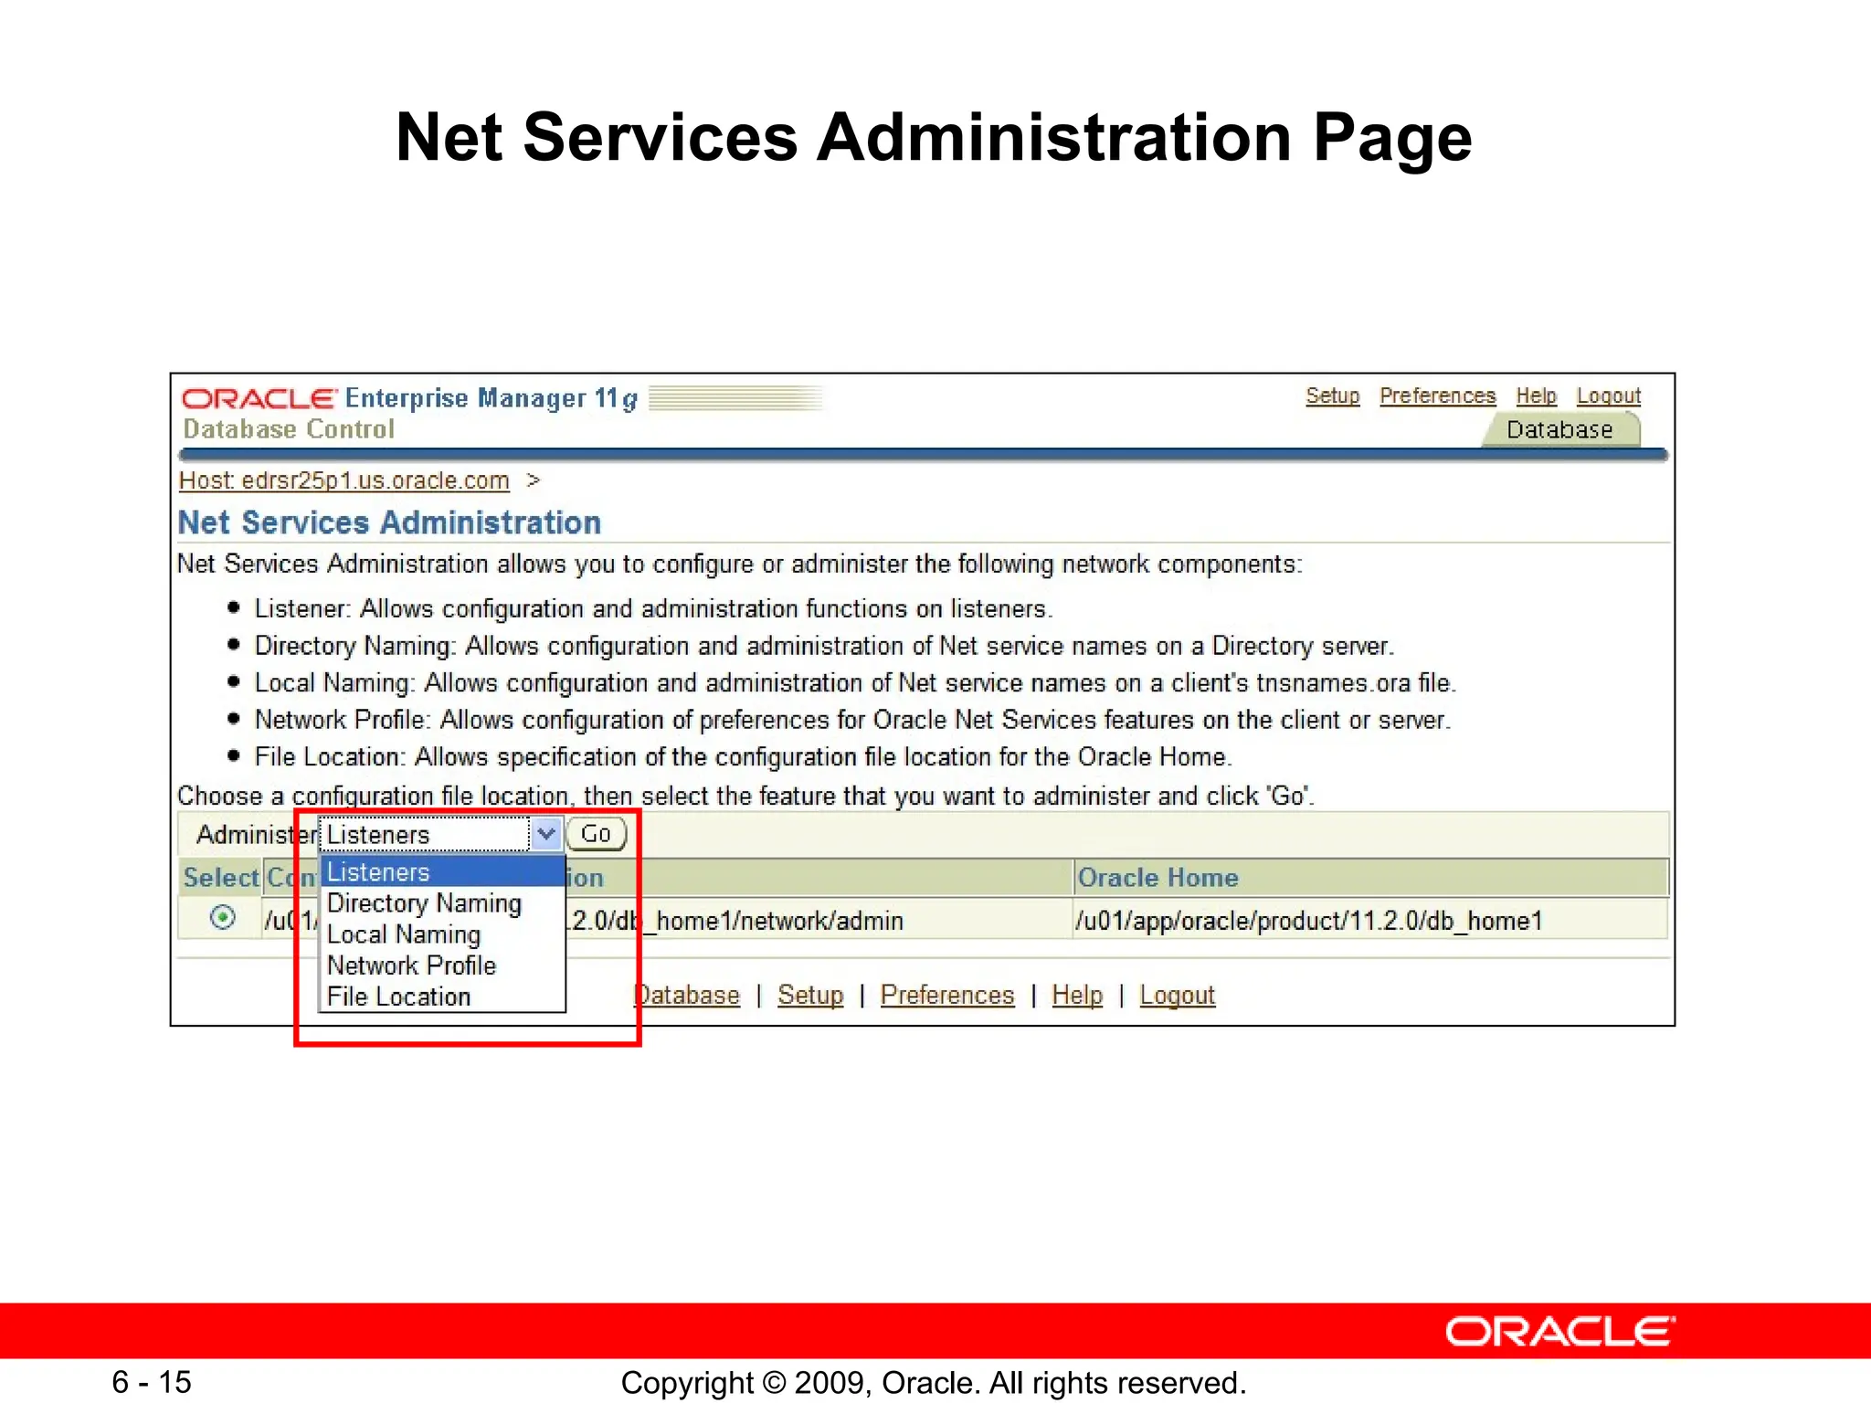Open the Preferences link in the top header

1437,396
